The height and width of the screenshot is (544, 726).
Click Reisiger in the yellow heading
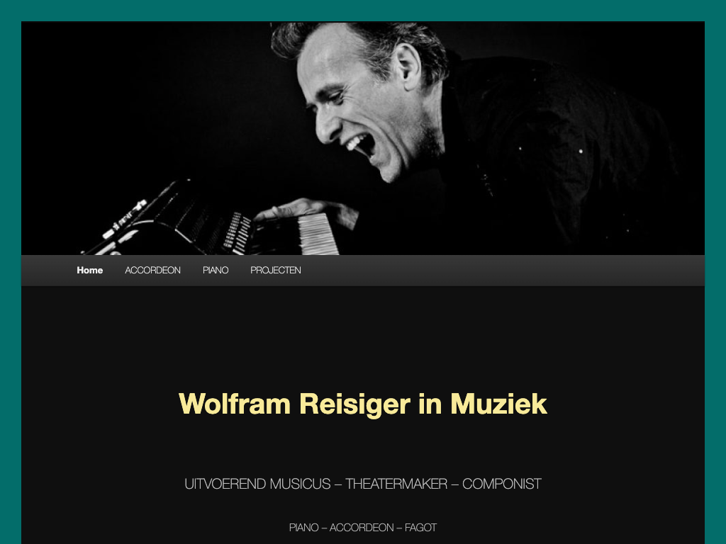tap(354, 404)
